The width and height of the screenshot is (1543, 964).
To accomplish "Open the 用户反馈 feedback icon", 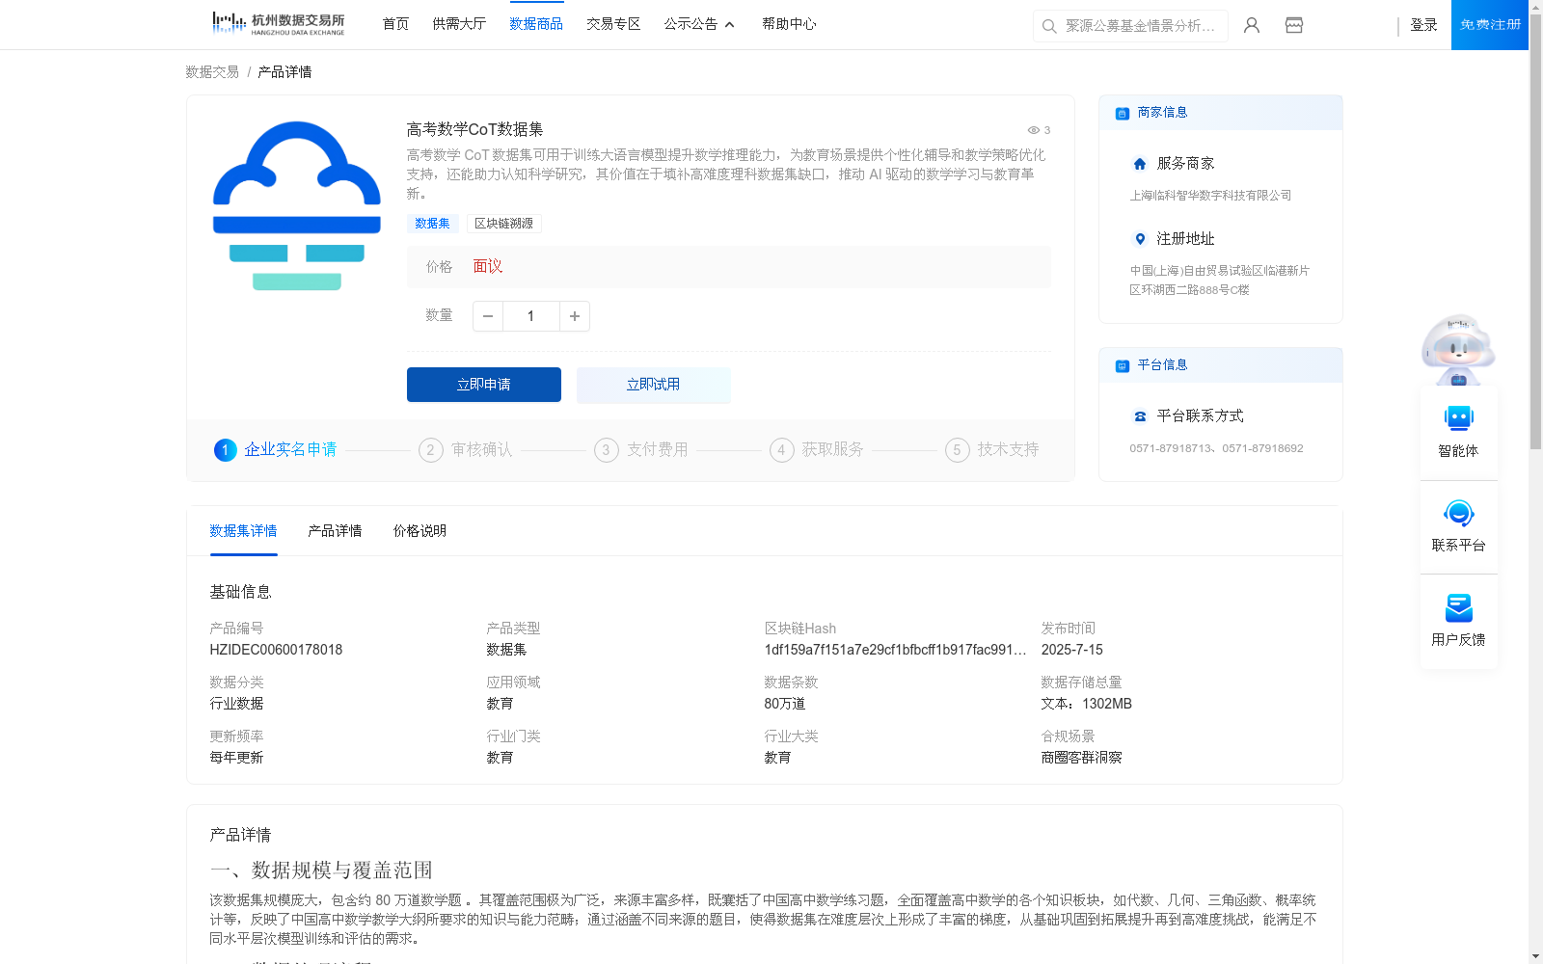I will click(1458, 607).
